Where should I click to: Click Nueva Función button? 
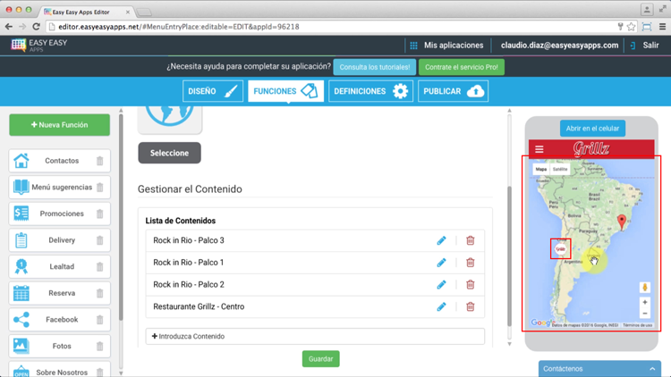point(60,125)
